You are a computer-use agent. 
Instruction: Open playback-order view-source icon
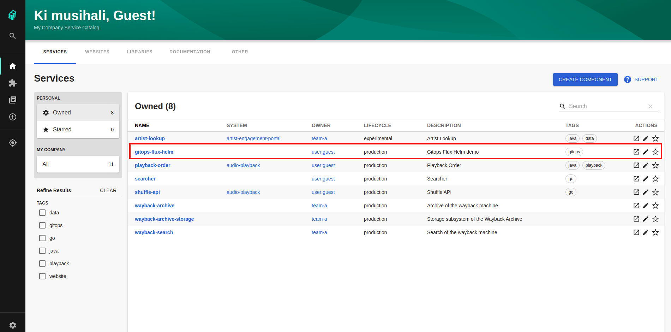(636, 165)
